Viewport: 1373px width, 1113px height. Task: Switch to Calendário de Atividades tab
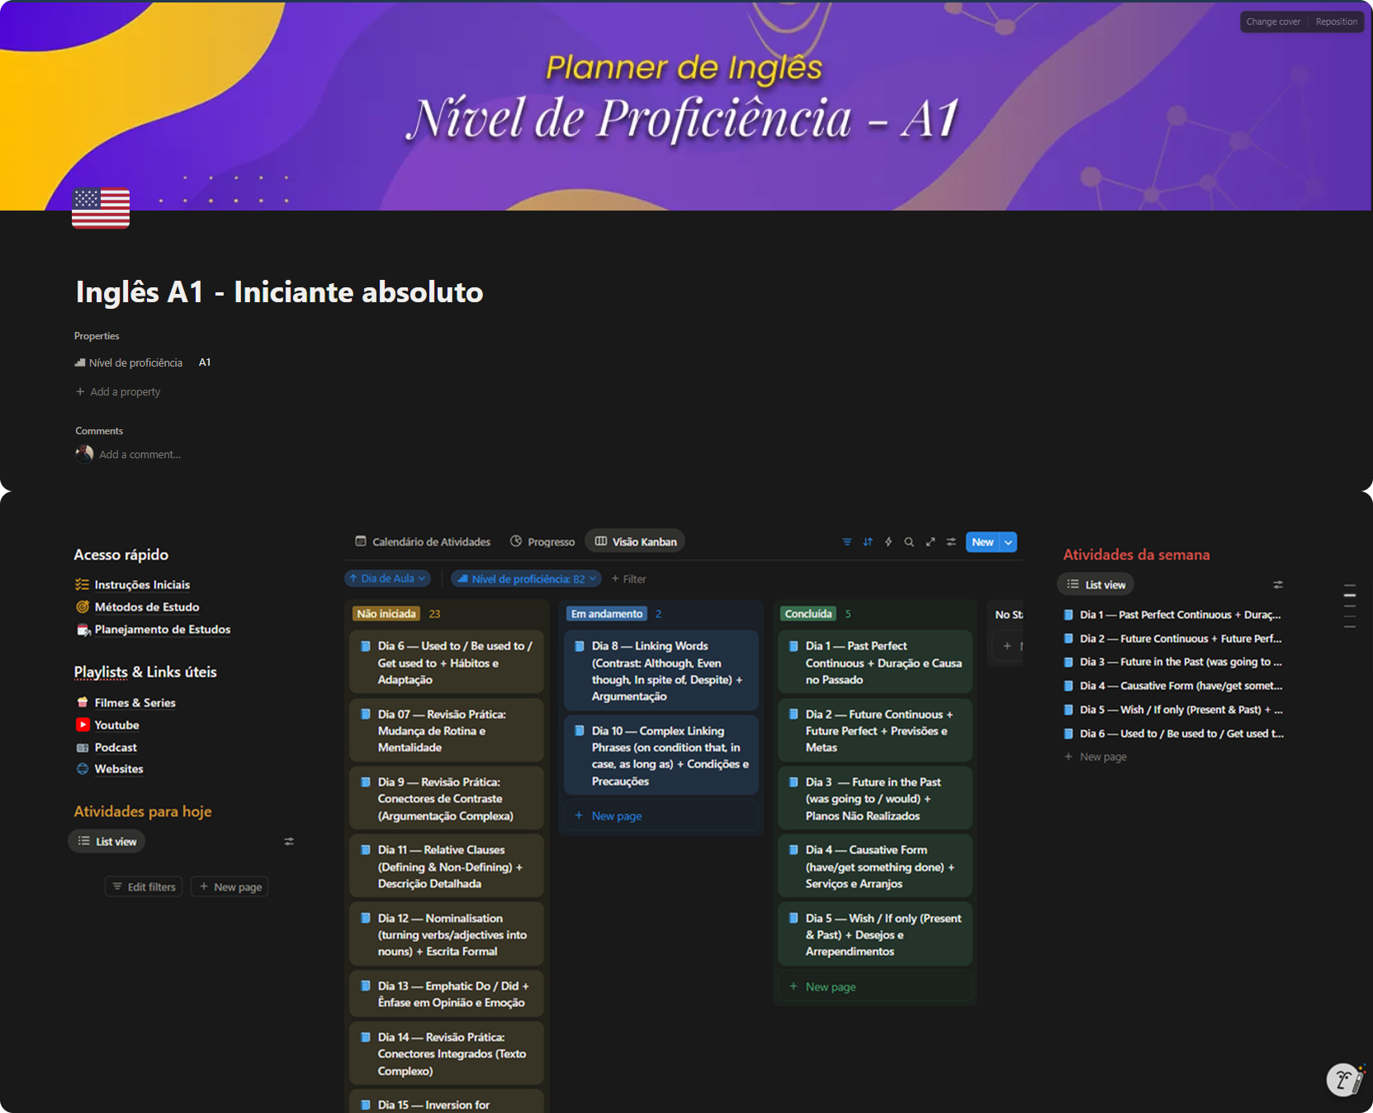coord(423,542)
